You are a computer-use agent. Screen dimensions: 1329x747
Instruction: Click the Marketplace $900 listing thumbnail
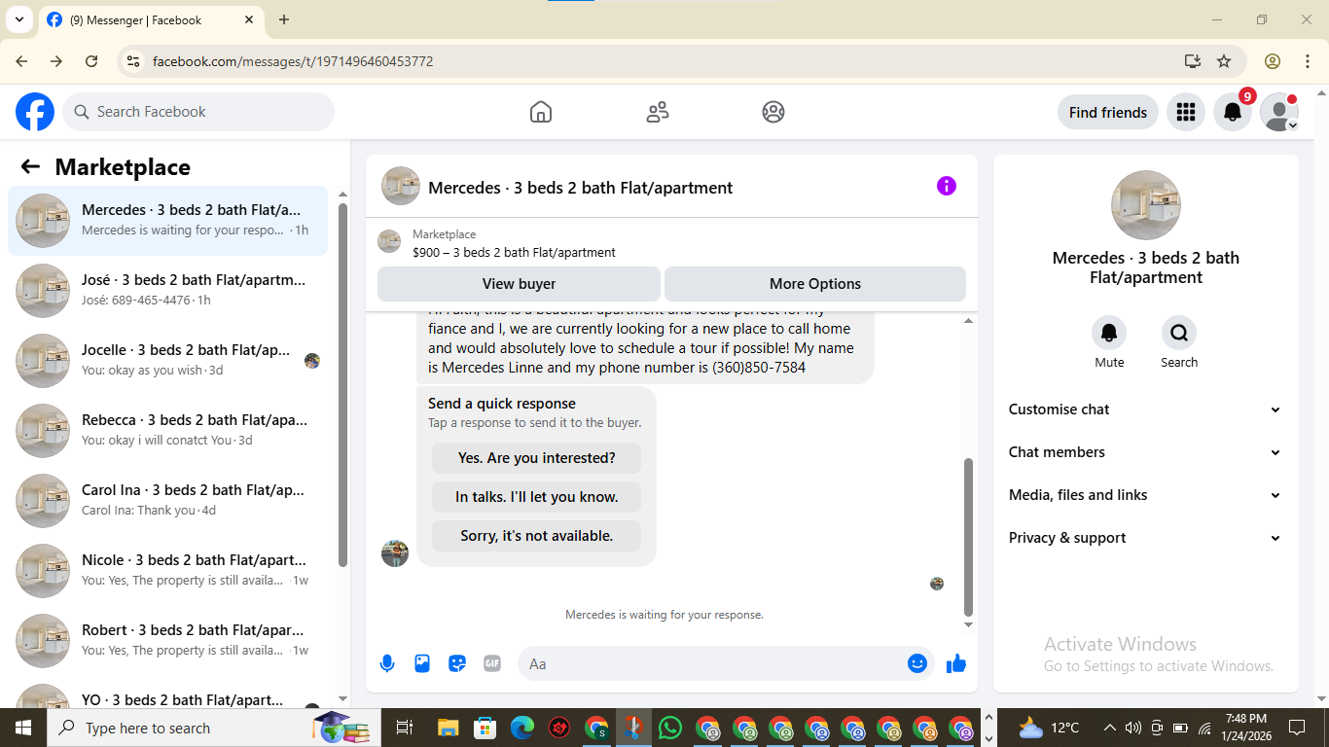[389, 242]
